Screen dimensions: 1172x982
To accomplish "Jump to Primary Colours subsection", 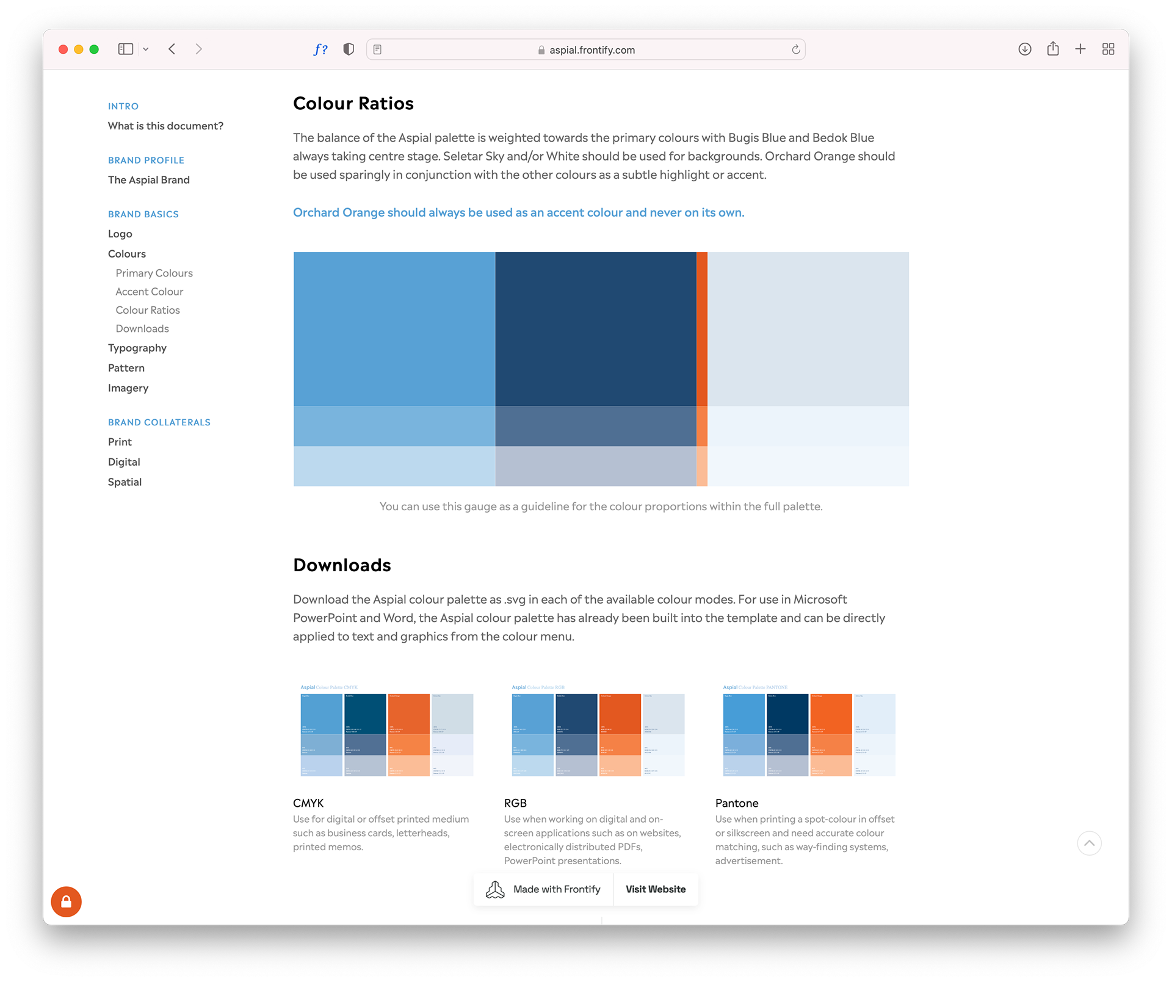I will click(x=154, y=273).
